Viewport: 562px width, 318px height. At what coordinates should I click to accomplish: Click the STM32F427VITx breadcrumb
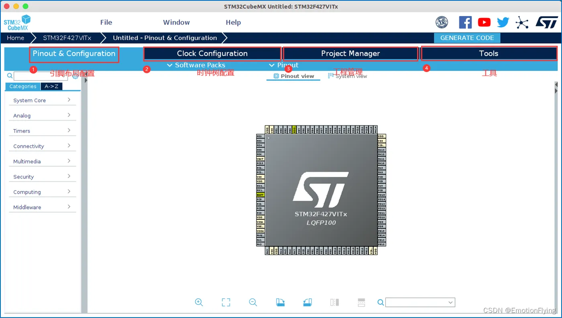point(67,38)
